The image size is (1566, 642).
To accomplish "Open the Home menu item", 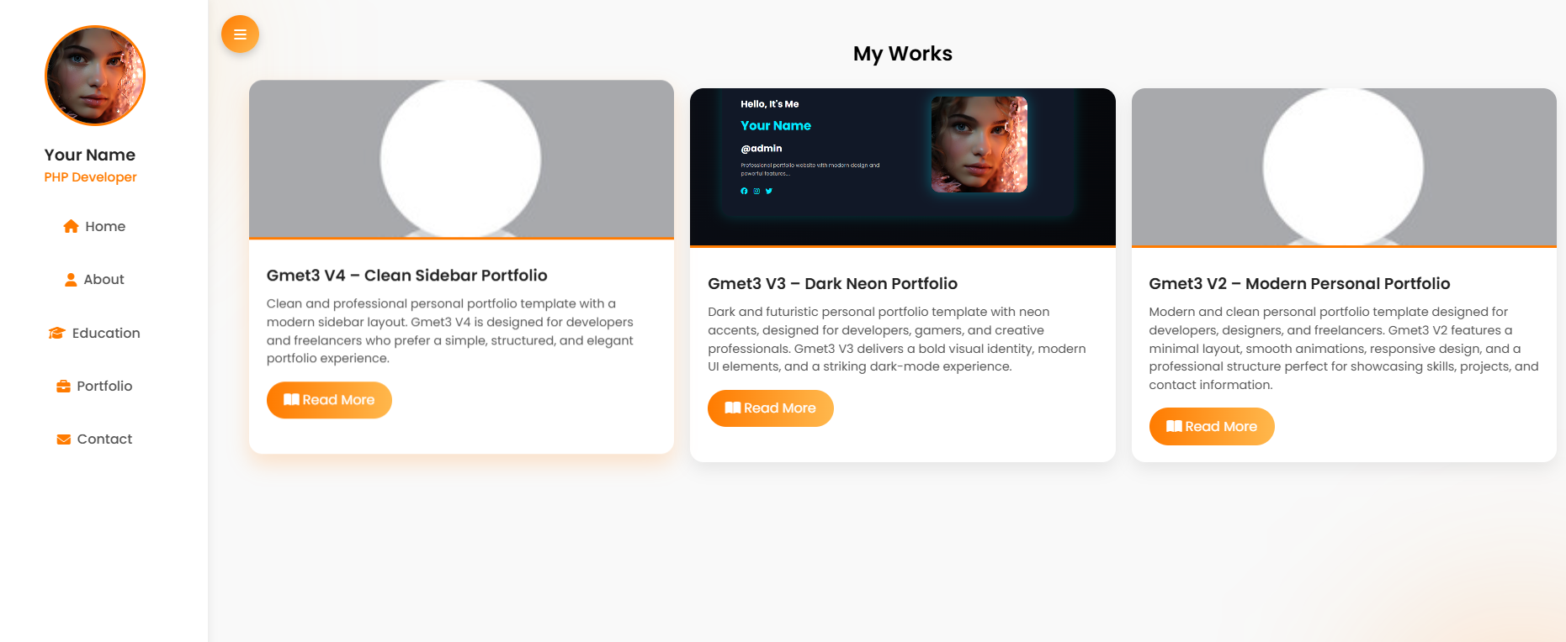I will pos(94,226).
